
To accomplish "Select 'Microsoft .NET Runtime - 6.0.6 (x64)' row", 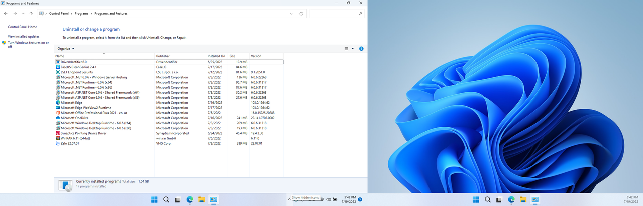I will coord(169,82).
